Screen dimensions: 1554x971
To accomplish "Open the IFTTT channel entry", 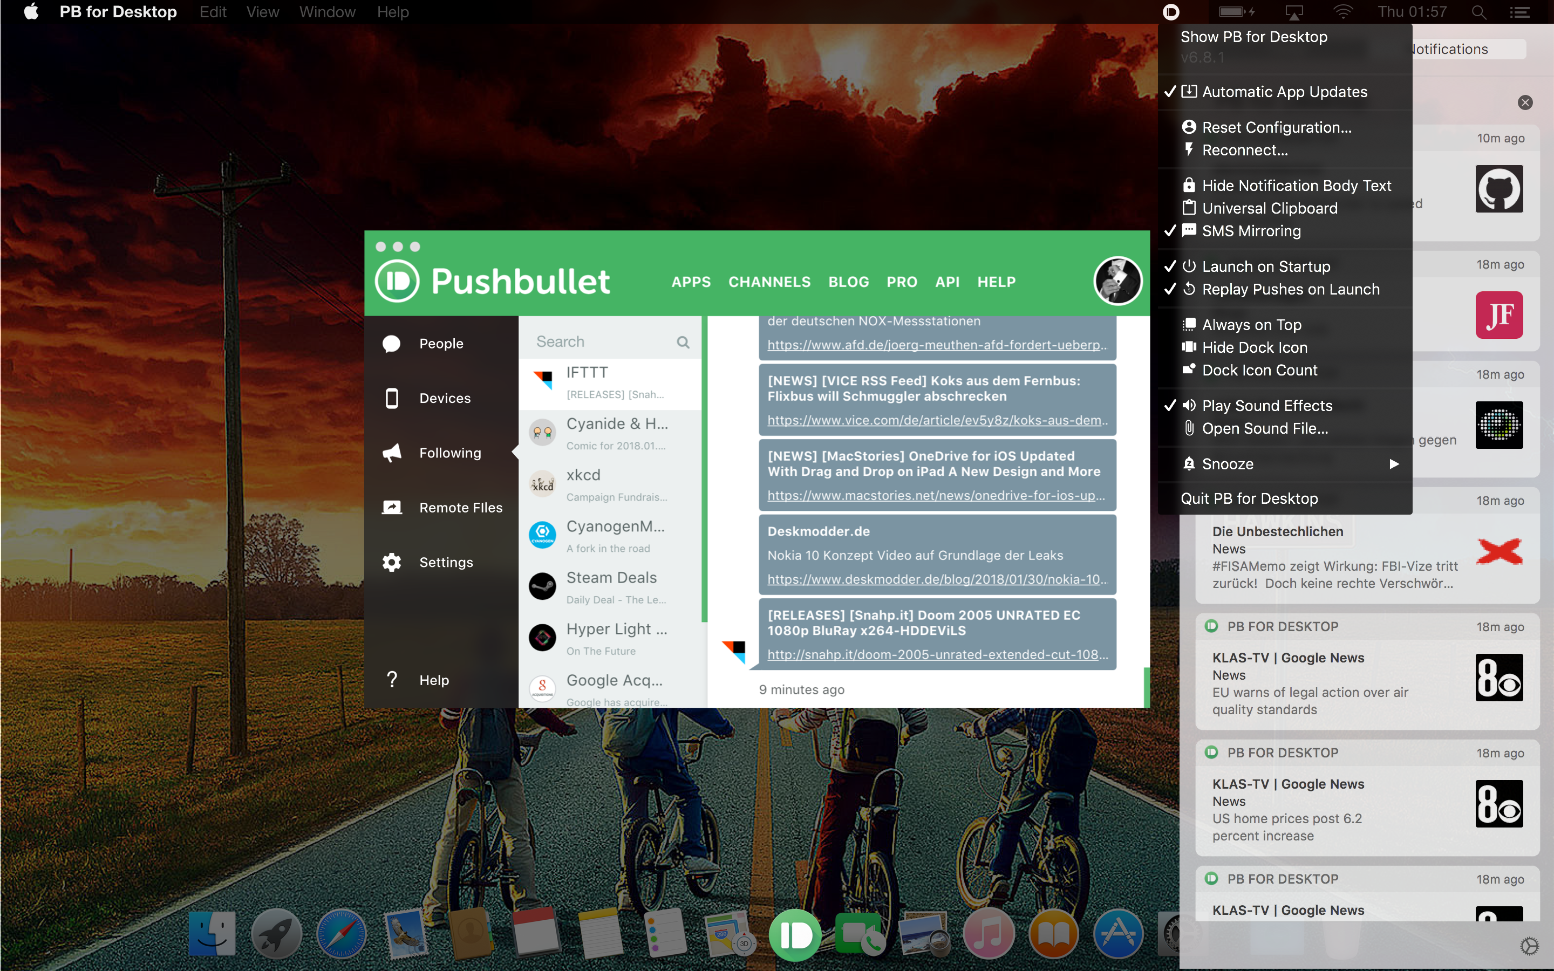I will [x=610, y=383].
